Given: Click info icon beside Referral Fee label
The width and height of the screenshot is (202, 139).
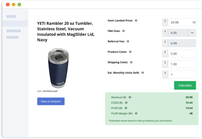Looking at the screenshot, I should tap(128, 41).
